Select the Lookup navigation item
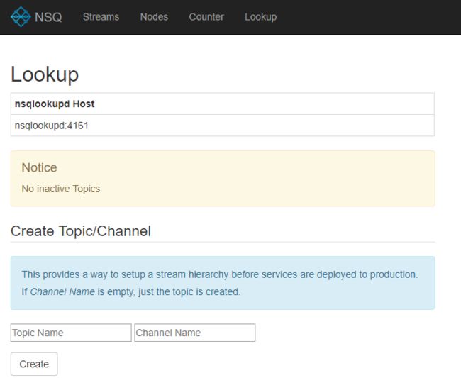 [260, 17]
